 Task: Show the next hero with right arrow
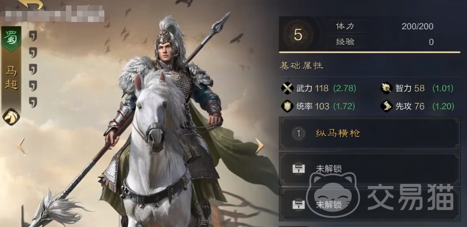tap(260, 146)
